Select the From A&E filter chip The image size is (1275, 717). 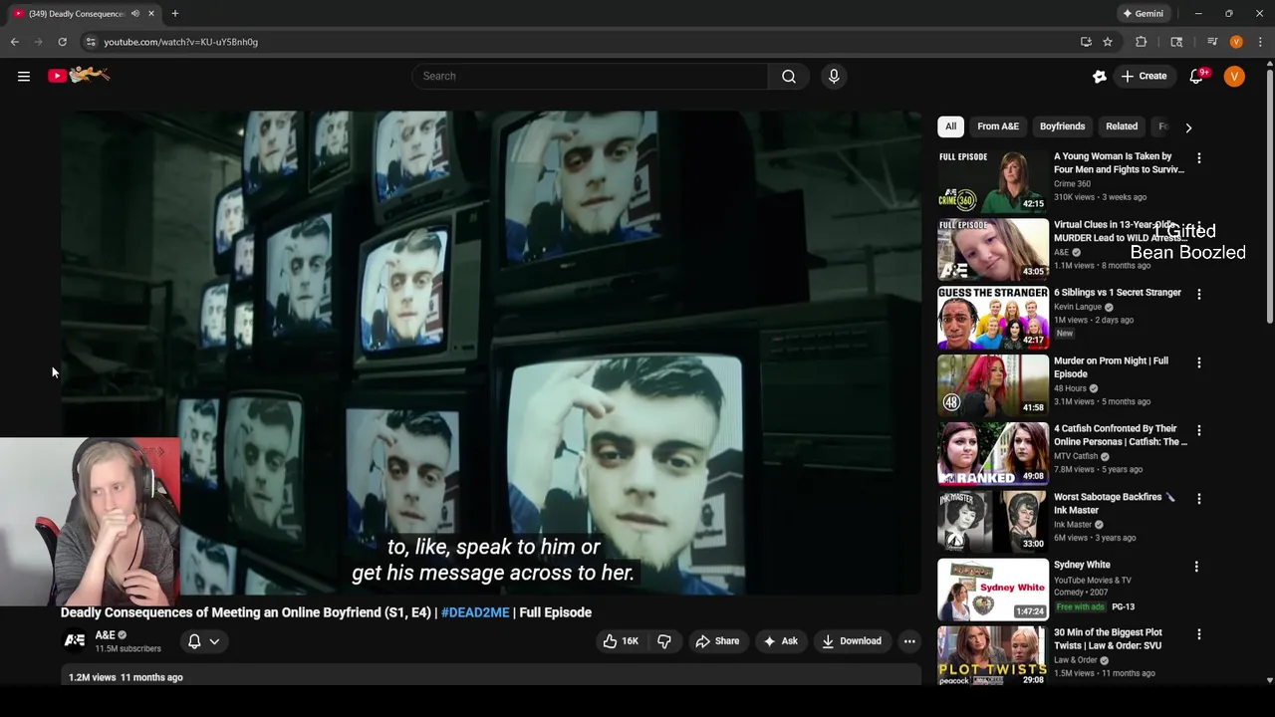coord(998,126)
